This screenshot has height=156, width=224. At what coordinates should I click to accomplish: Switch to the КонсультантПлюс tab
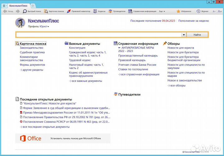[18, 6]
